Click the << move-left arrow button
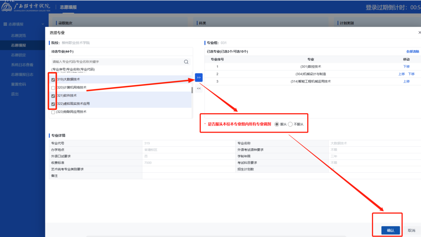 click(x=198, y=88)
